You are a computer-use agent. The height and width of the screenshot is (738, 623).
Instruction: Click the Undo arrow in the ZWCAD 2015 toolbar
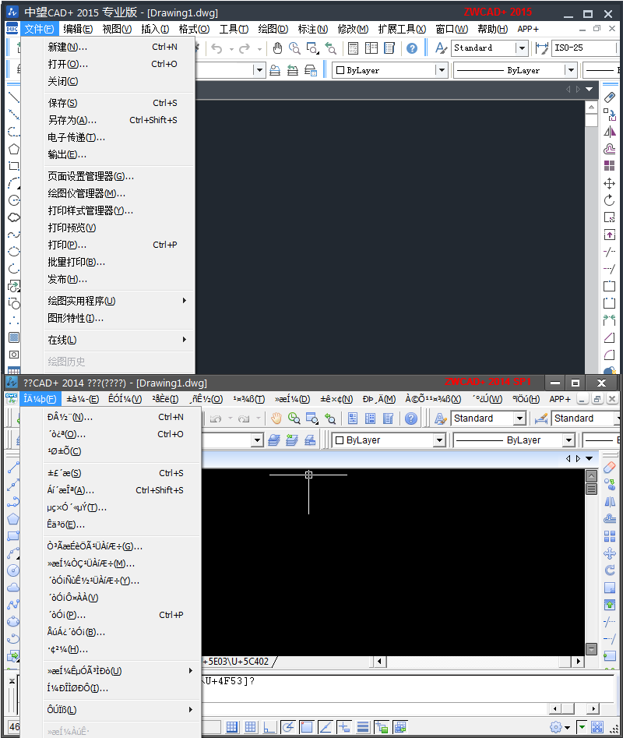click(x=216, y=48)
